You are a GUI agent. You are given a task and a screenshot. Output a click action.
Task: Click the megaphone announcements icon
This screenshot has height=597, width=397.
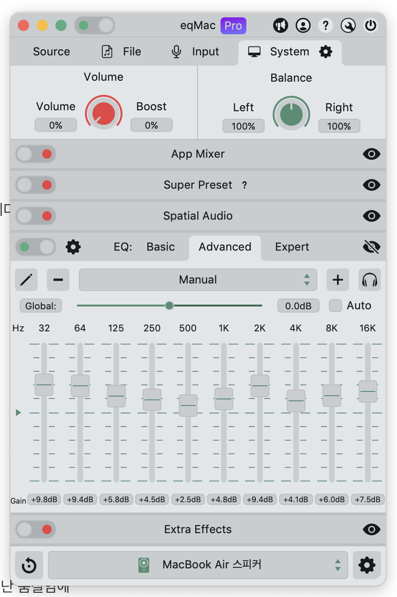point(281,25)
